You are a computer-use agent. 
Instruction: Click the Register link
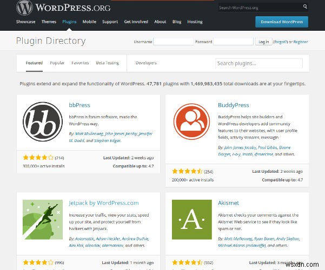(x=301, y=42)
